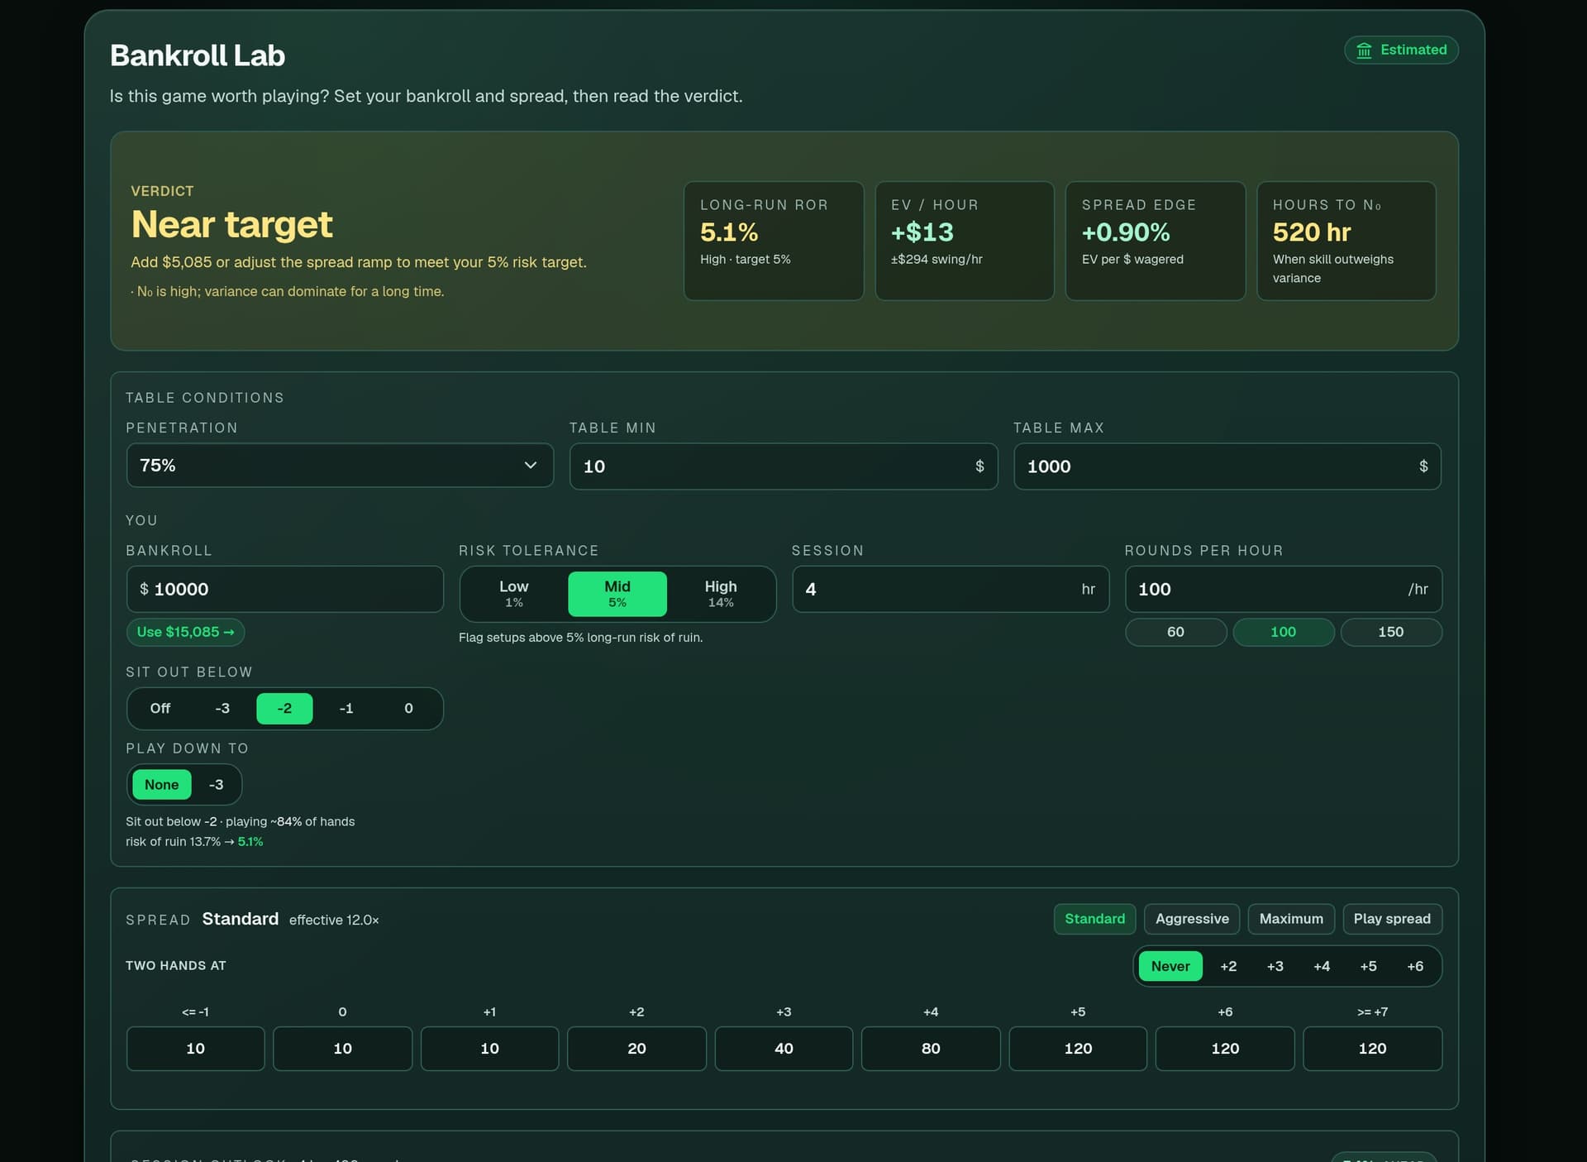The height and width of the screenshot is (1162, 1587).
Task: Edit the bet for count +6
Action: [1225, 1049]
